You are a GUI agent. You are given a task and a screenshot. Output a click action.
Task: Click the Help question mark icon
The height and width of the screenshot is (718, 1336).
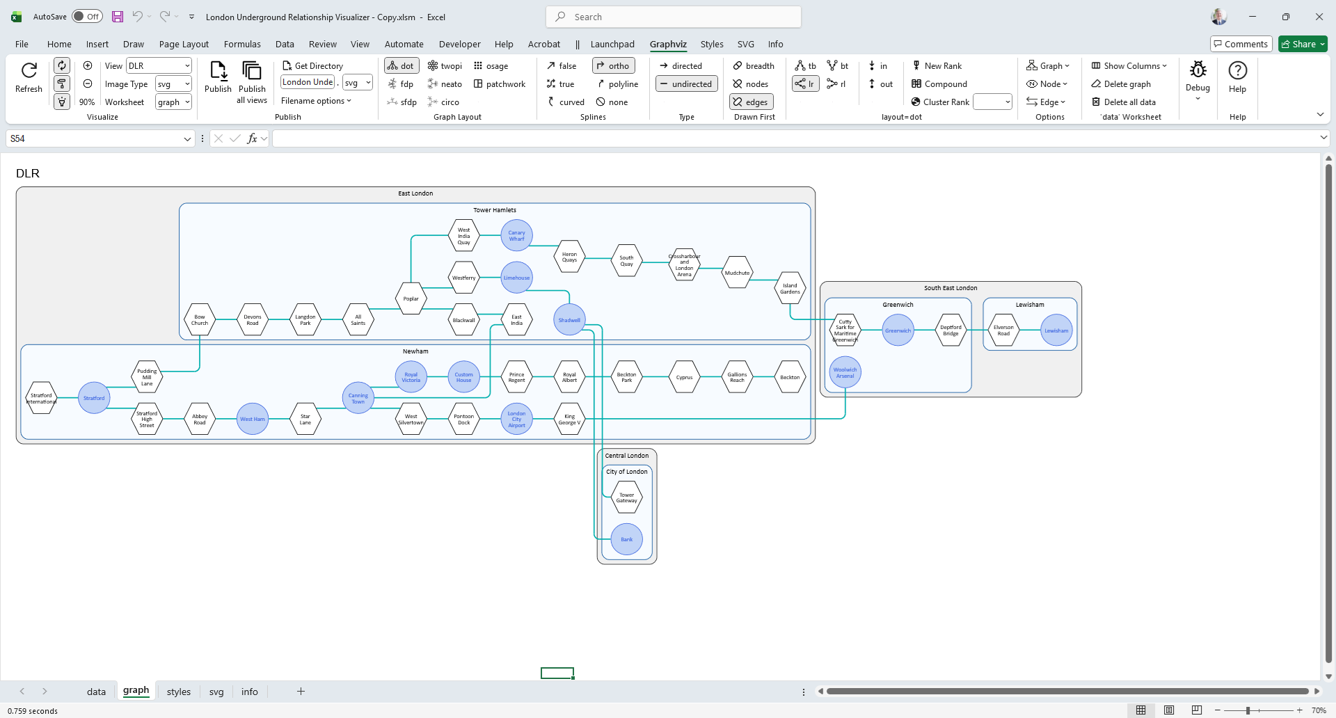coord(1237,71)
